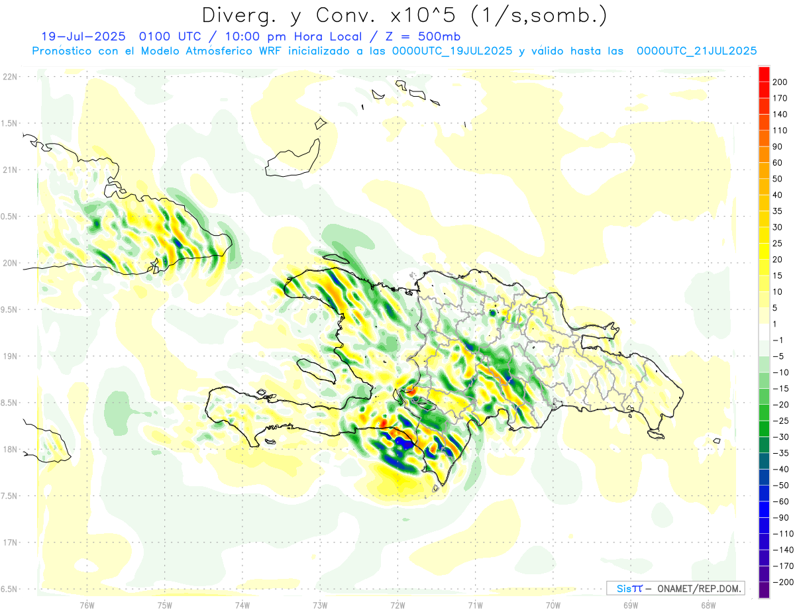
Task: Click the '76W' longitude label
Action: pyautogui.click(x=87, y=605)
